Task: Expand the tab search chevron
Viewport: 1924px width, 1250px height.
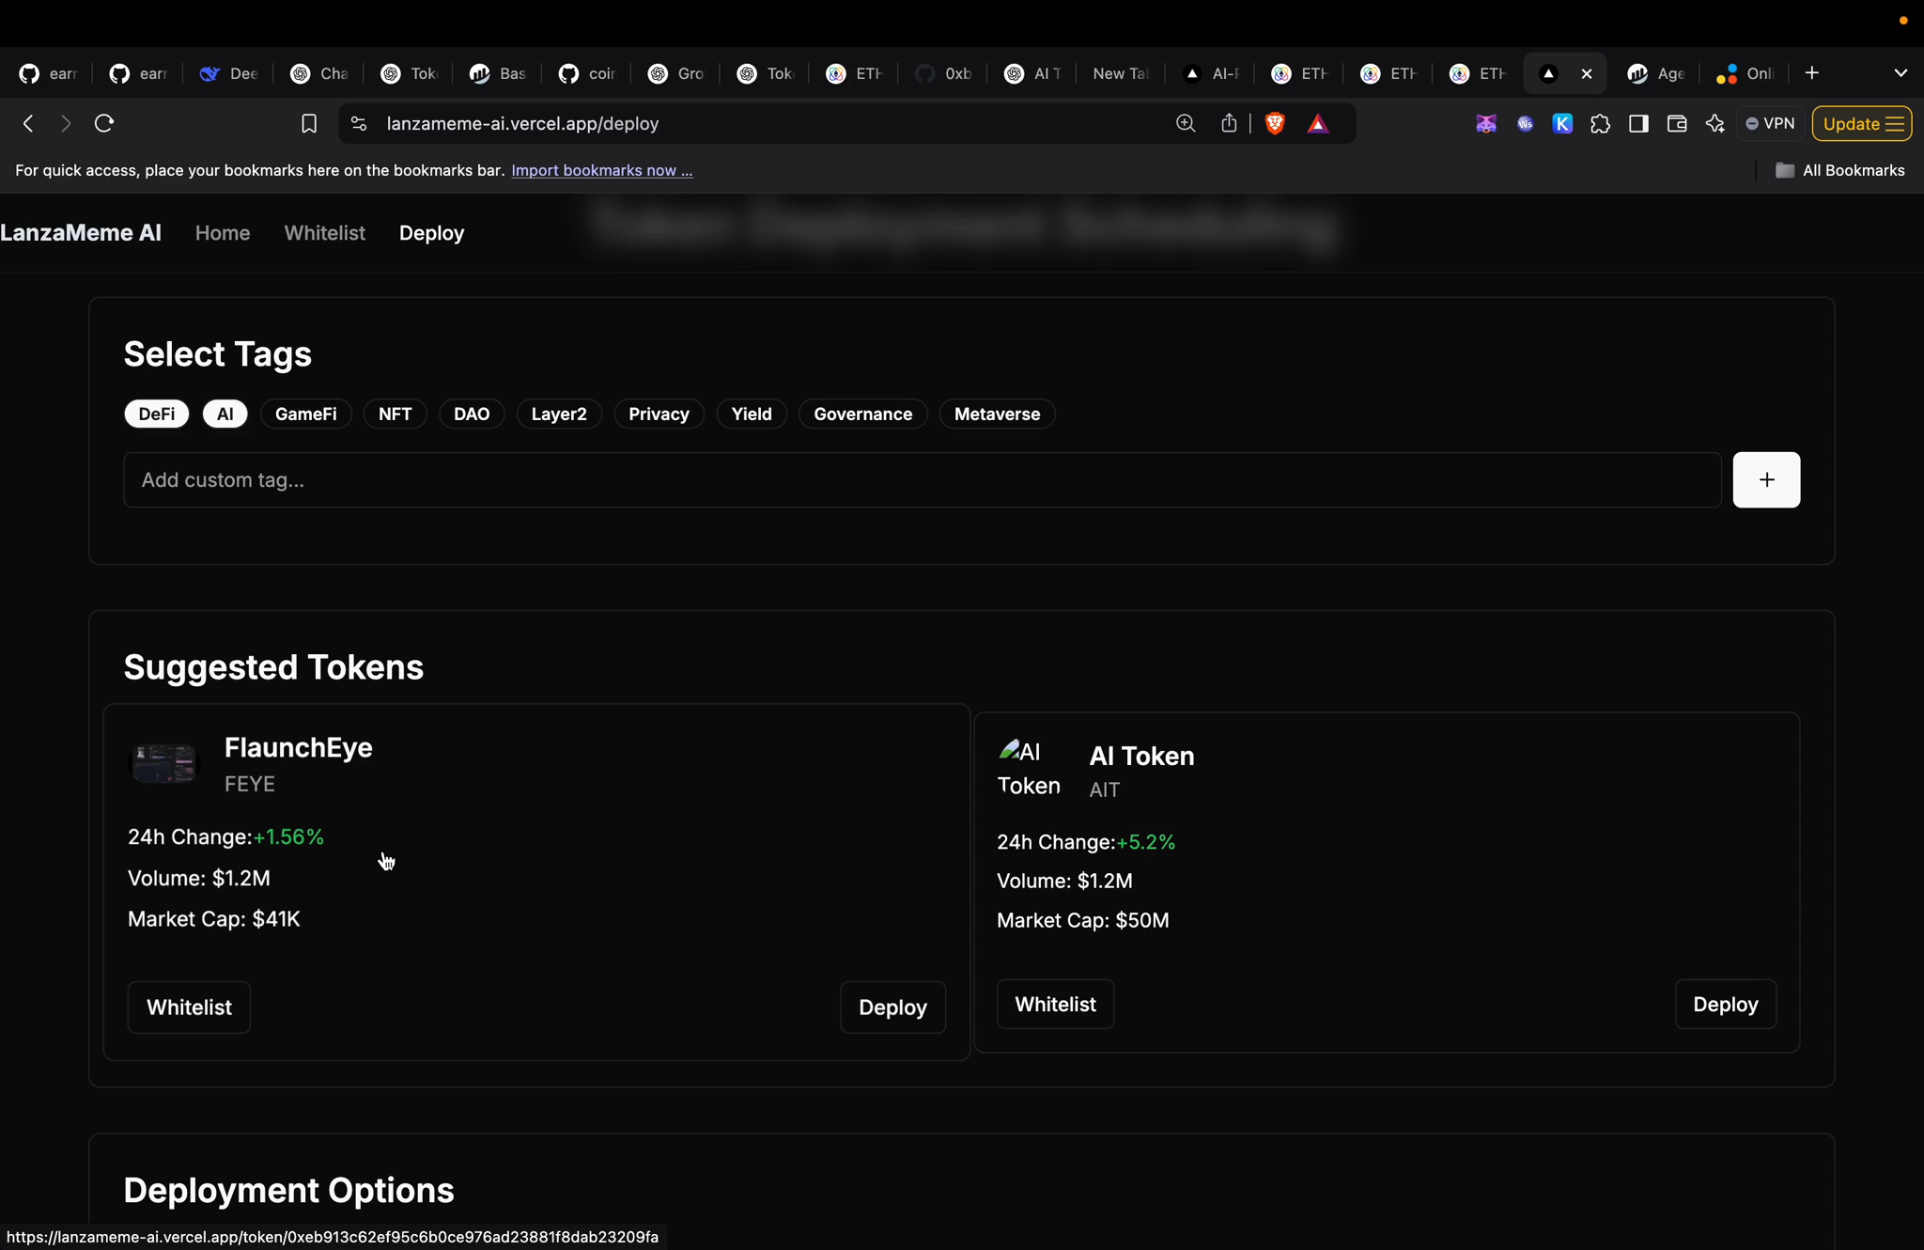Action: pyautogui.click(x=1901, y=72)
